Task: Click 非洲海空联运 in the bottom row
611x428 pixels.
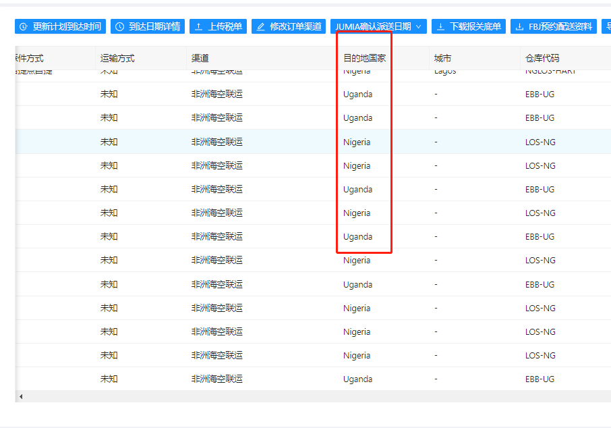Action: coord(216,379)
